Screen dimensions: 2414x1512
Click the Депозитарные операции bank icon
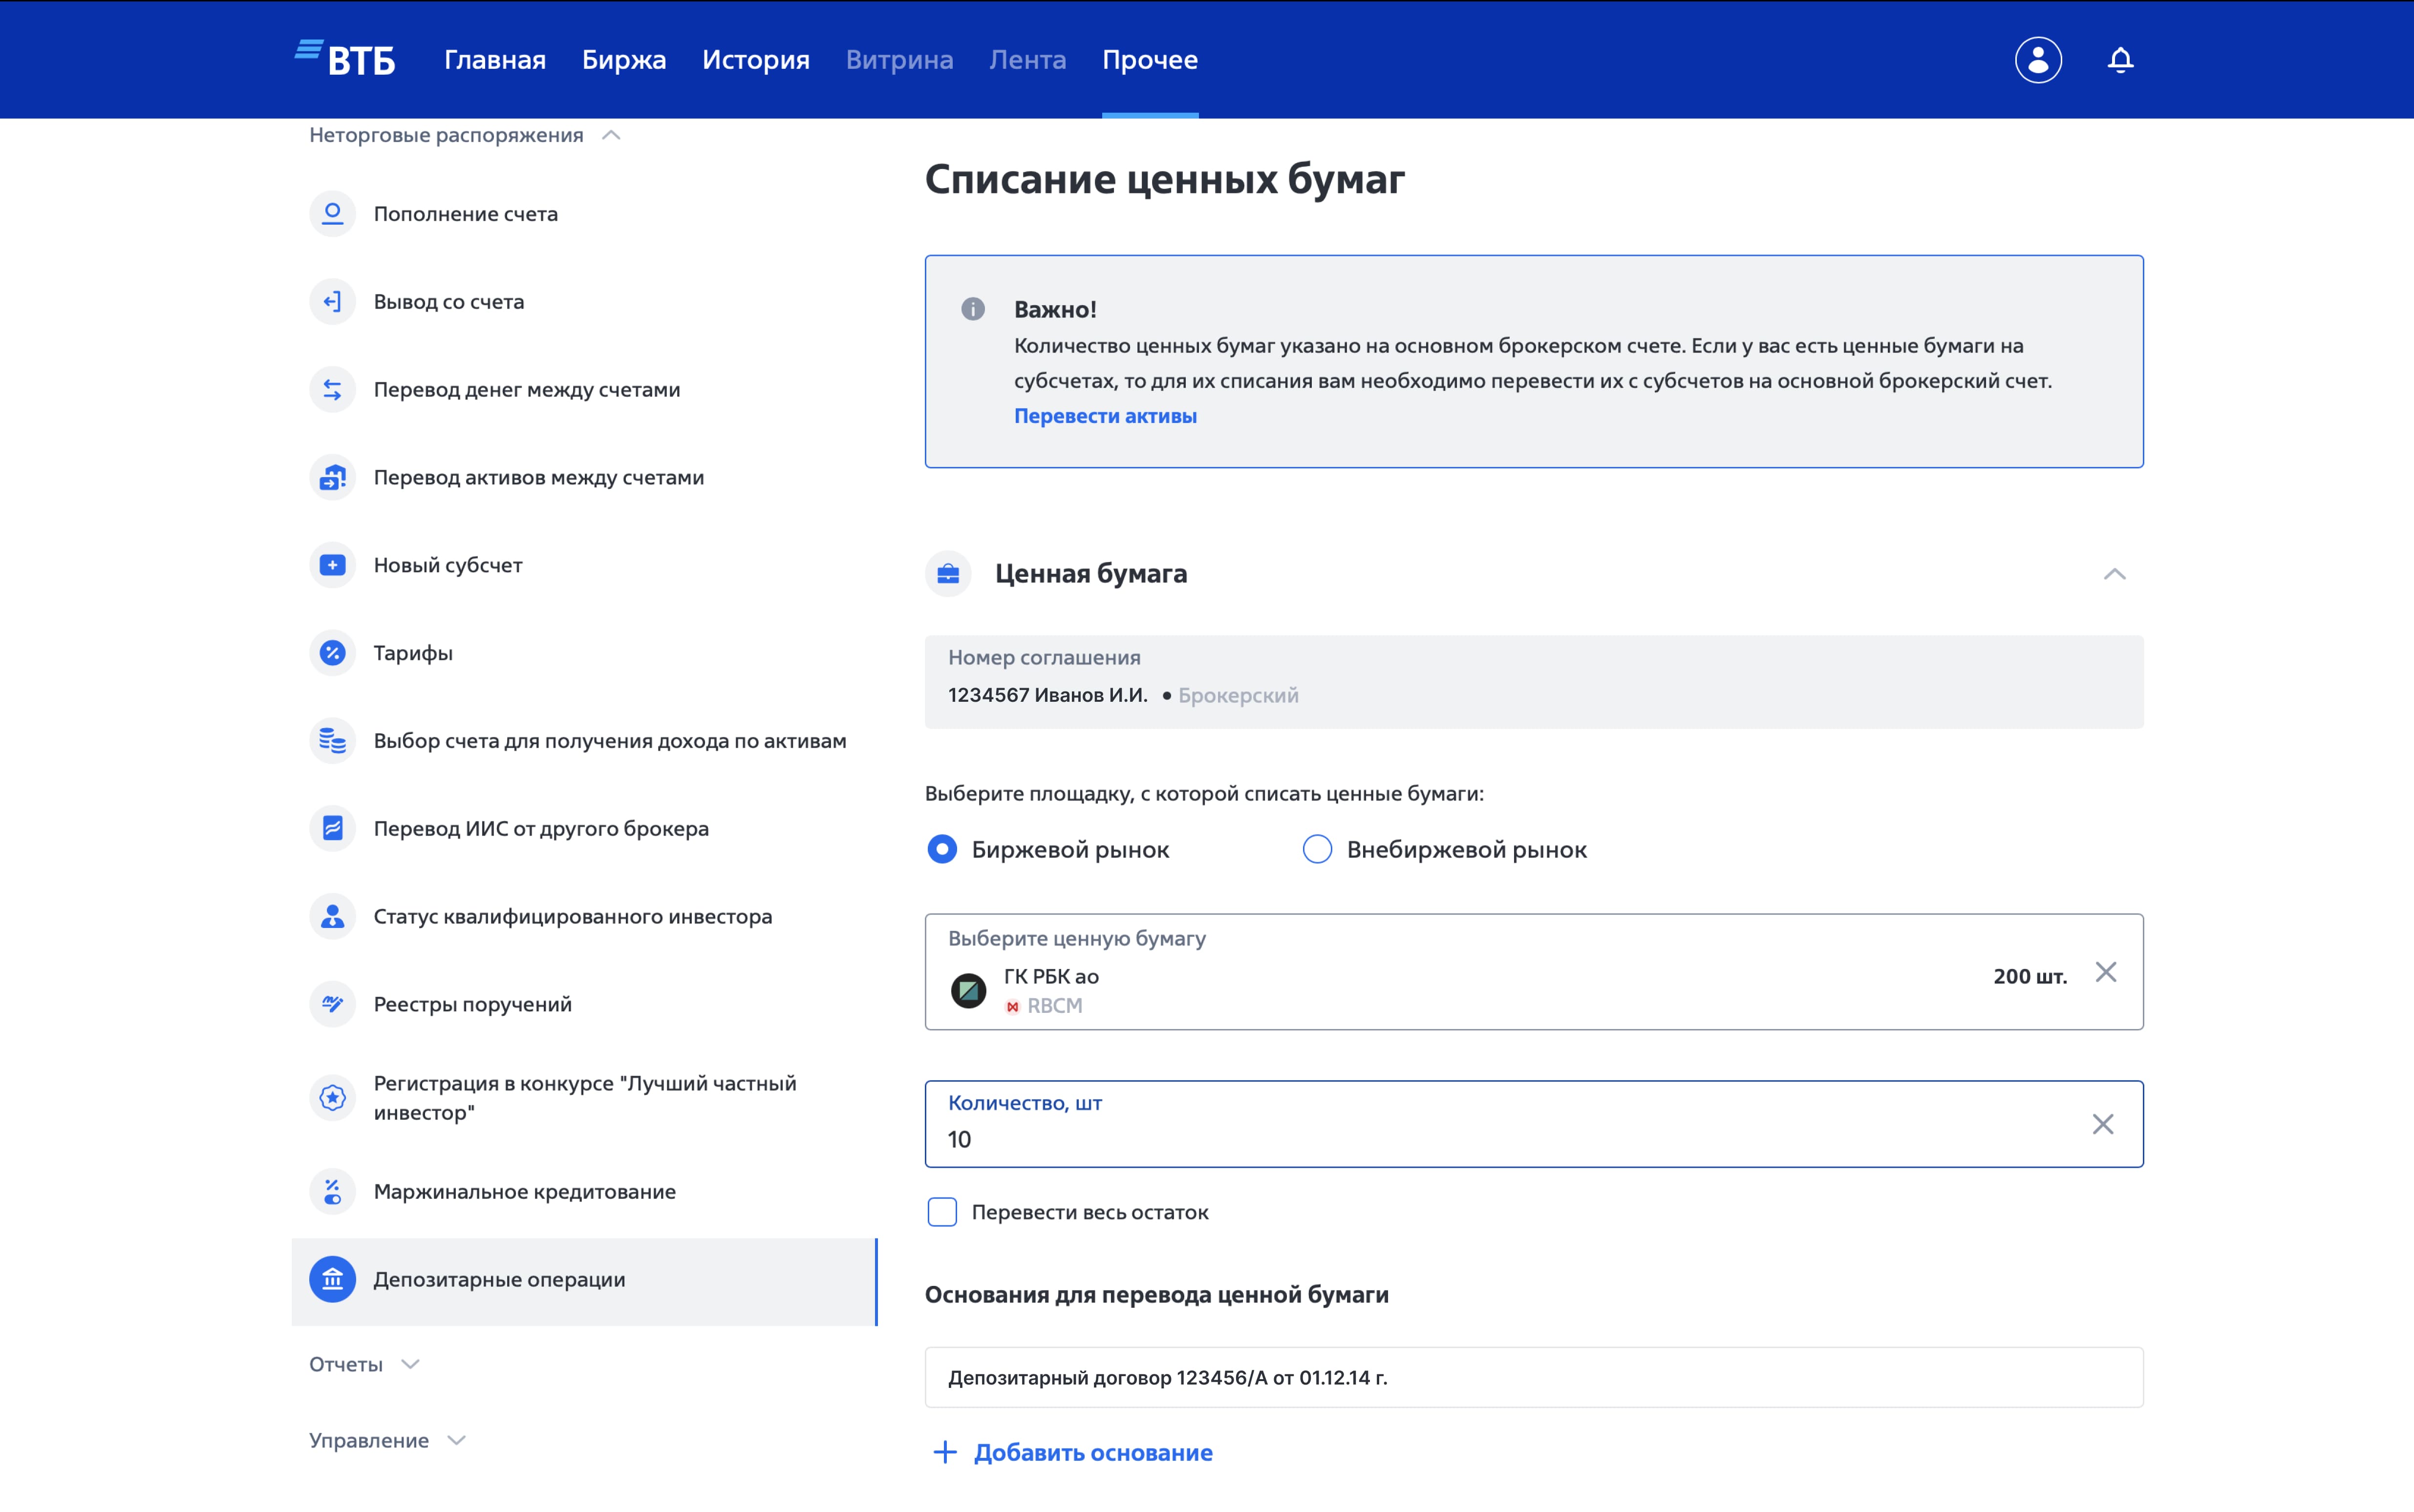tap(332, 1279)
